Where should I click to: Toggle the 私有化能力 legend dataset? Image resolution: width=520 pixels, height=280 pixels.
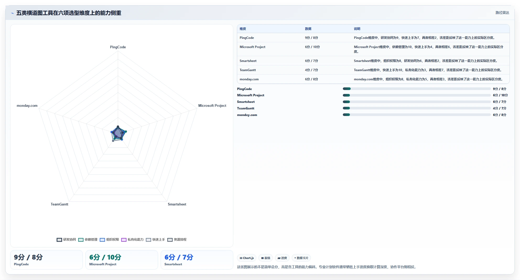pyautogui.click(x=132, y=240)
